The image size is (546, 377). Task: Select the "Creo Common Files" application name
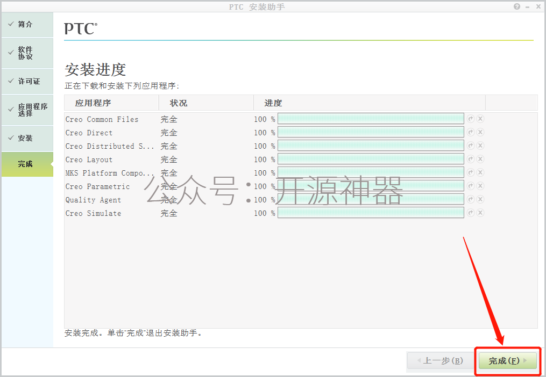(102, 119)
